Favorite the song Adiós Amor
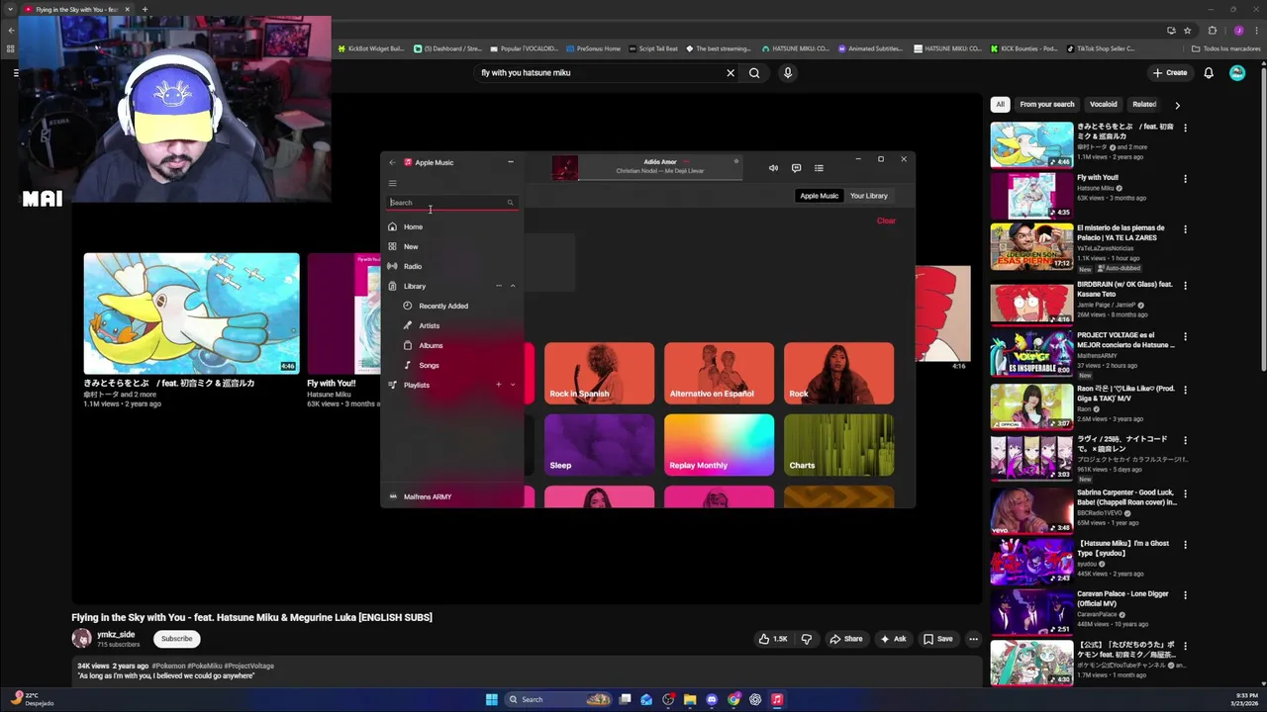The image size is (1267, 712). [735, 161]
